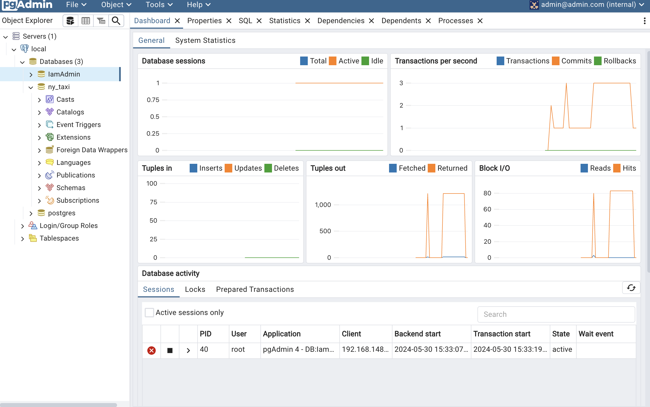Click the Foreign Data Wrappers icon

tap(49, 150)
